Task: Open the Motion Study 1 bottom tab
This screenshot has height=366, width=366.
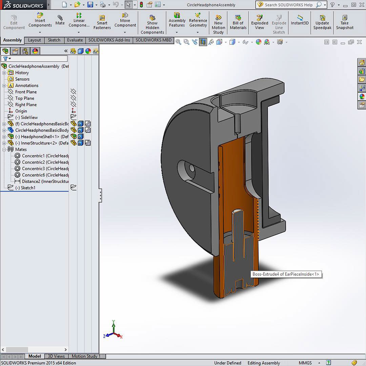Action: click(x=86, y=356)
